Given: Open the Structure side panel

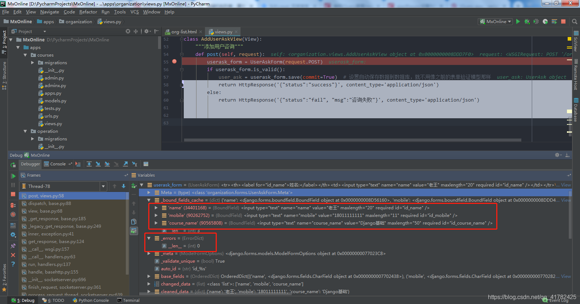Looking at the screenshot, I should point(4,75).
